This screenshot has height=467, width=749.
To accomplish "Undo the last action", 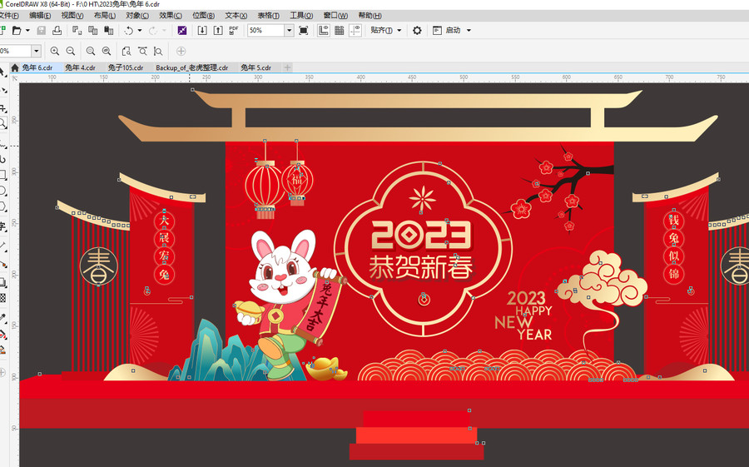I will click(128, 31).
